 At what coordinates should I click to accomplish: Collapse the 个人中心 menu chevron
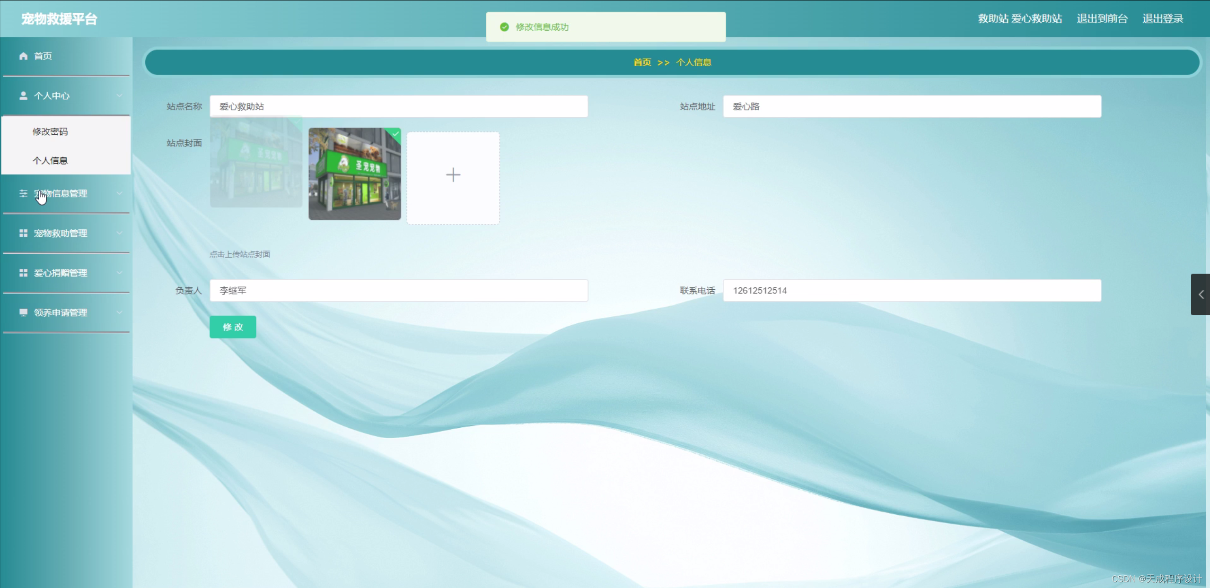click(119, 96)
